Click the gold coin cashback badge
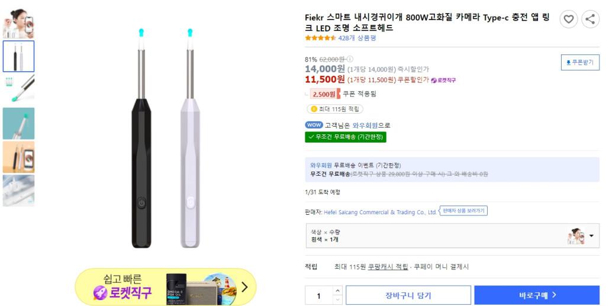The image size is (606, 306). click(x=314, y=109)
